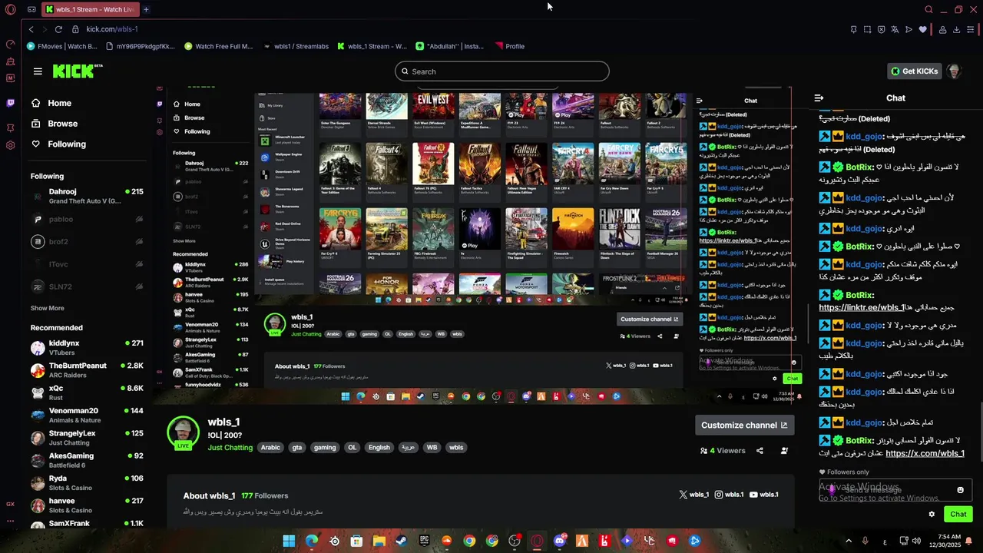983x553 pixels.
Task: Open Windows Start menu
Action: point(289,541)
